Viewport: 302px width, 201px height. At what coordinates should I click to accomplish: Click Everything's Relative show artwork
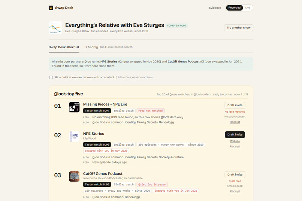point(55,28)
